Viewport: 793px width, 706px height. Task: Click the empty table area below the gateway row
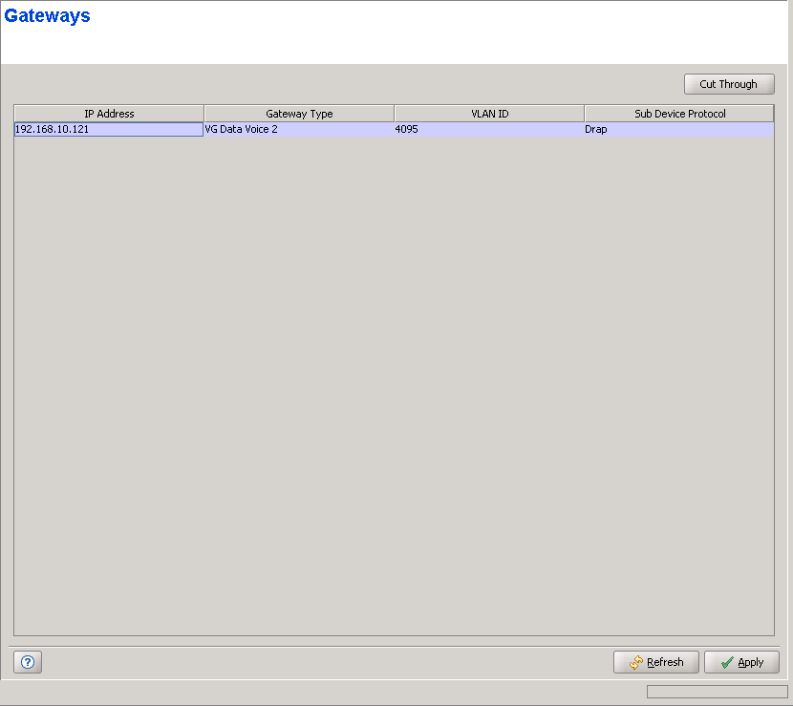[x=394, y=382]
